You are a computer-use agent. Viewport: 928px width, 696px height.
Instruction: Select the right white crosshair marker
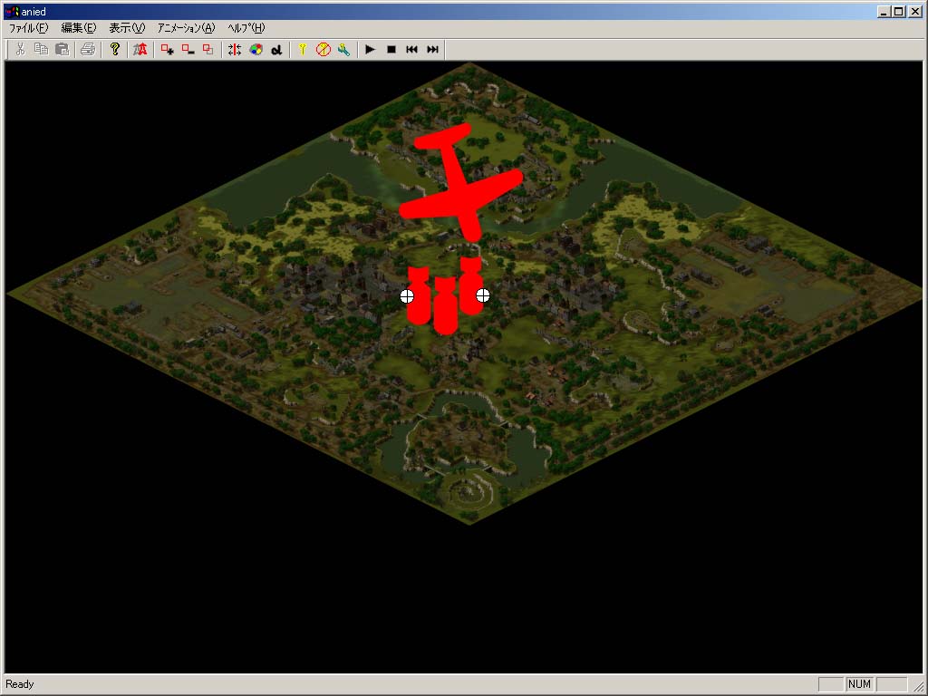[x=483, y=295]
